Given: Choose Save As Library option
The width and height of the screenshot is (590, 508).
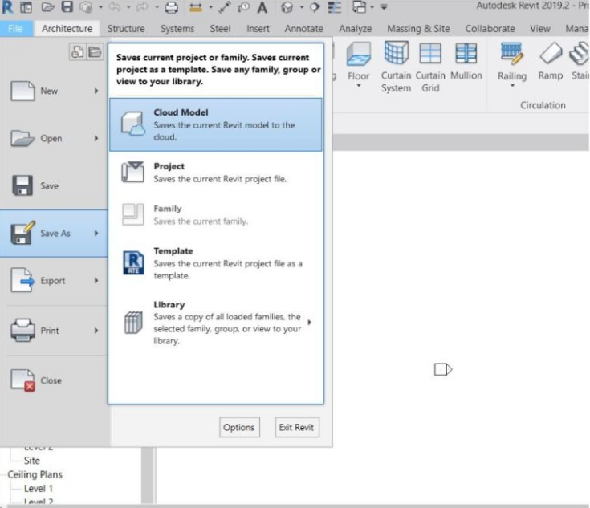Looking at the screenshot, I should coord(216,323).
